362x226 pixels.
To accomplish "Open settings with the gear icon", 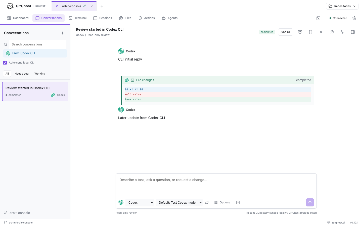I will [x=354, y=18].
